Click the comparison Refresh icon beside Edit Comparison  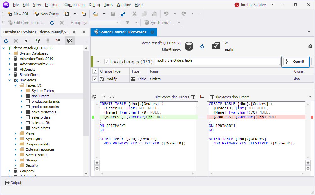pyautogui.click(x=52, y=23)
